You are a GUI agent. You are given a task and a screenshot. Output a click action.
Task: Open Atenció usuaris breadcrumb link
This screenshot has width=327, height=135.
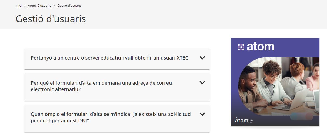click(x=39, y=6)
